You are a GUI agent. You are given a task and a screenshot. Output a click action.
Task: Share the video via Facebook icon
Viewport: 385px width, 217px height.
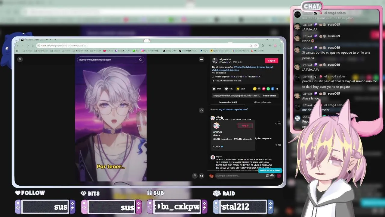273,89
